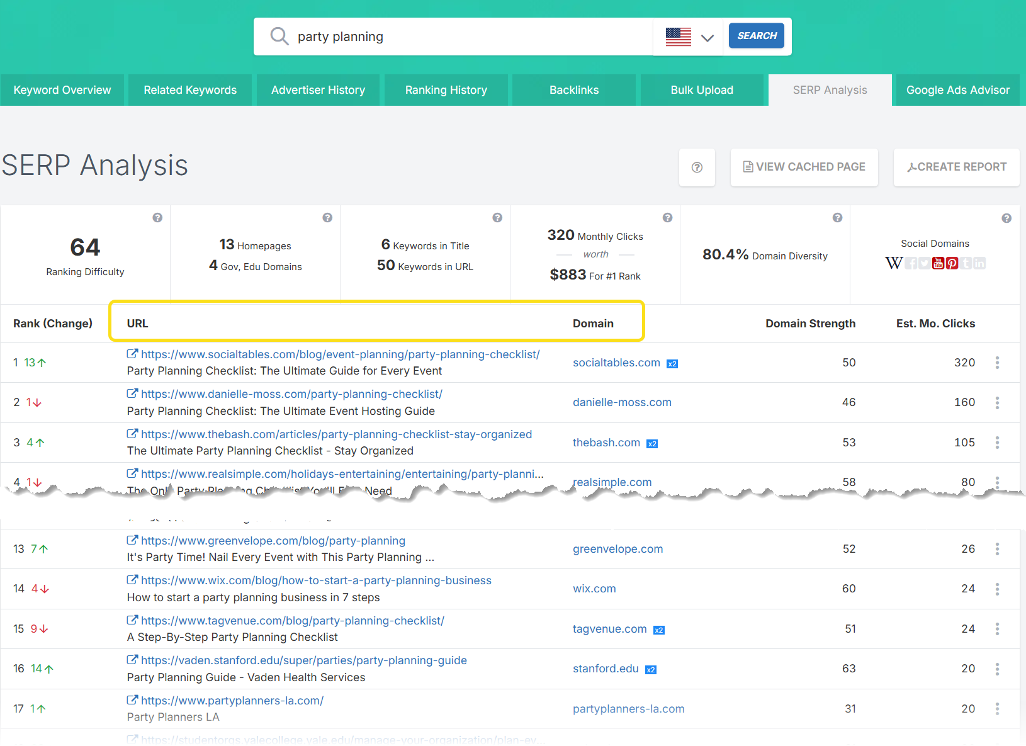This screenshot has height=746, width=1026.
Task: Sort by Rank (Change) column
Action: (x=53, y=324)
